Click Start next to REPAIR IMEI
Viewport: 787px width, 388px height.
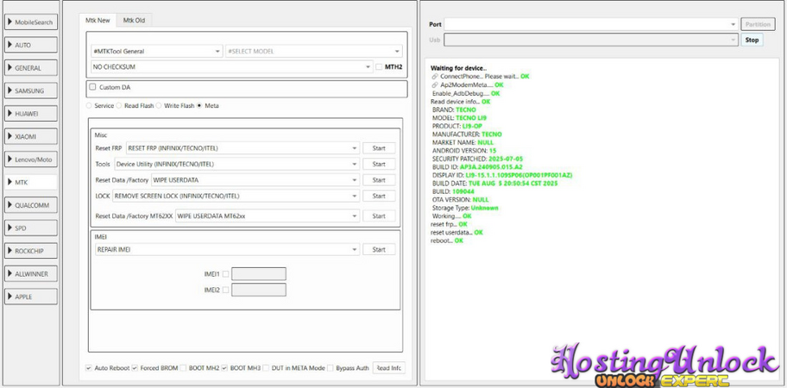(379, 250)
